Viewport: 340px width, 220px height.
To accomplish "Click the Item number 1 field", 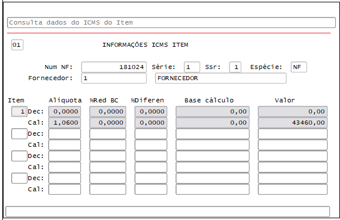I will pos(19,112).
